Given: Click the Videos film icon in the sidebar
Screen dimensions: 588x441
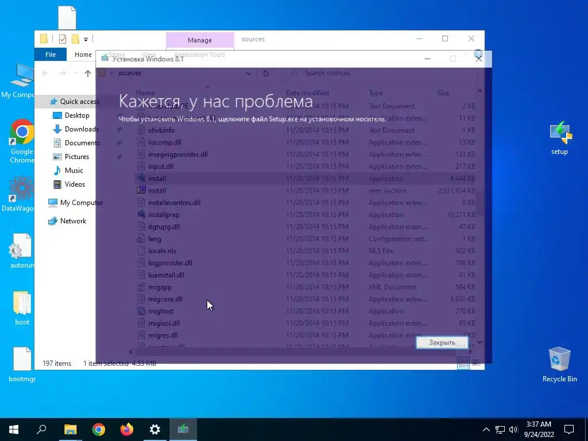Looking at the screenshot, I should point(57,184).
